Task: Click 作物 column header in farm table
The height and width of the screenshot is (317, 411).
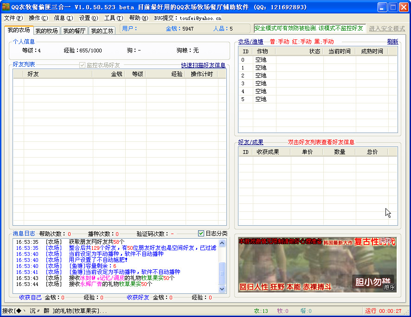Action: click(x=264, y=51)
